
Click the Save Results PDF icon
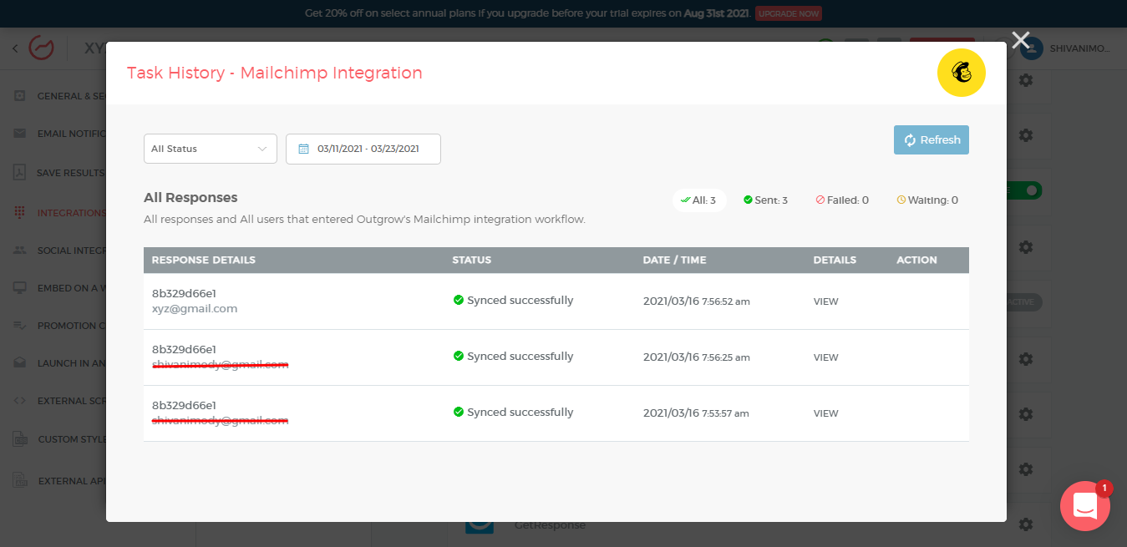click(x=20, y=173)
